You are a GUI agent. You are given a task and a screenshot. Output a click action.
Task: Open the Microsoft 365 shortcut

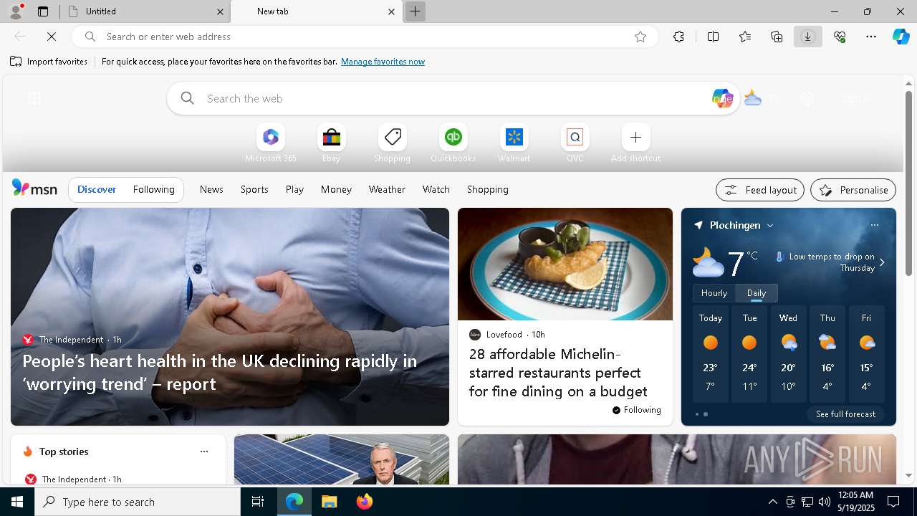click(271, 143)
